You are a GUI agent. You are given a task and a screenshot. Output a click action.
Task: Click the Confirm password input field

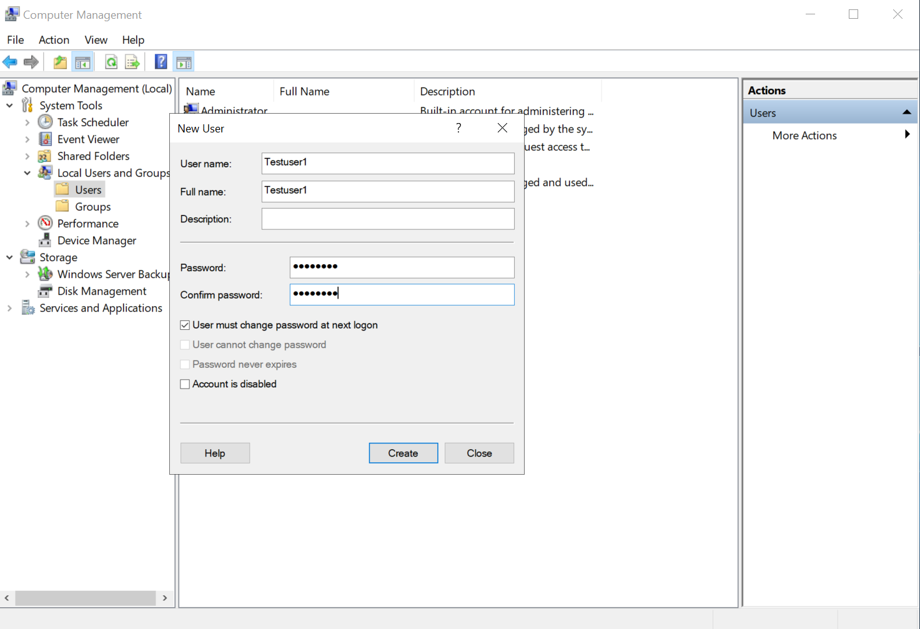pos(402,294)
